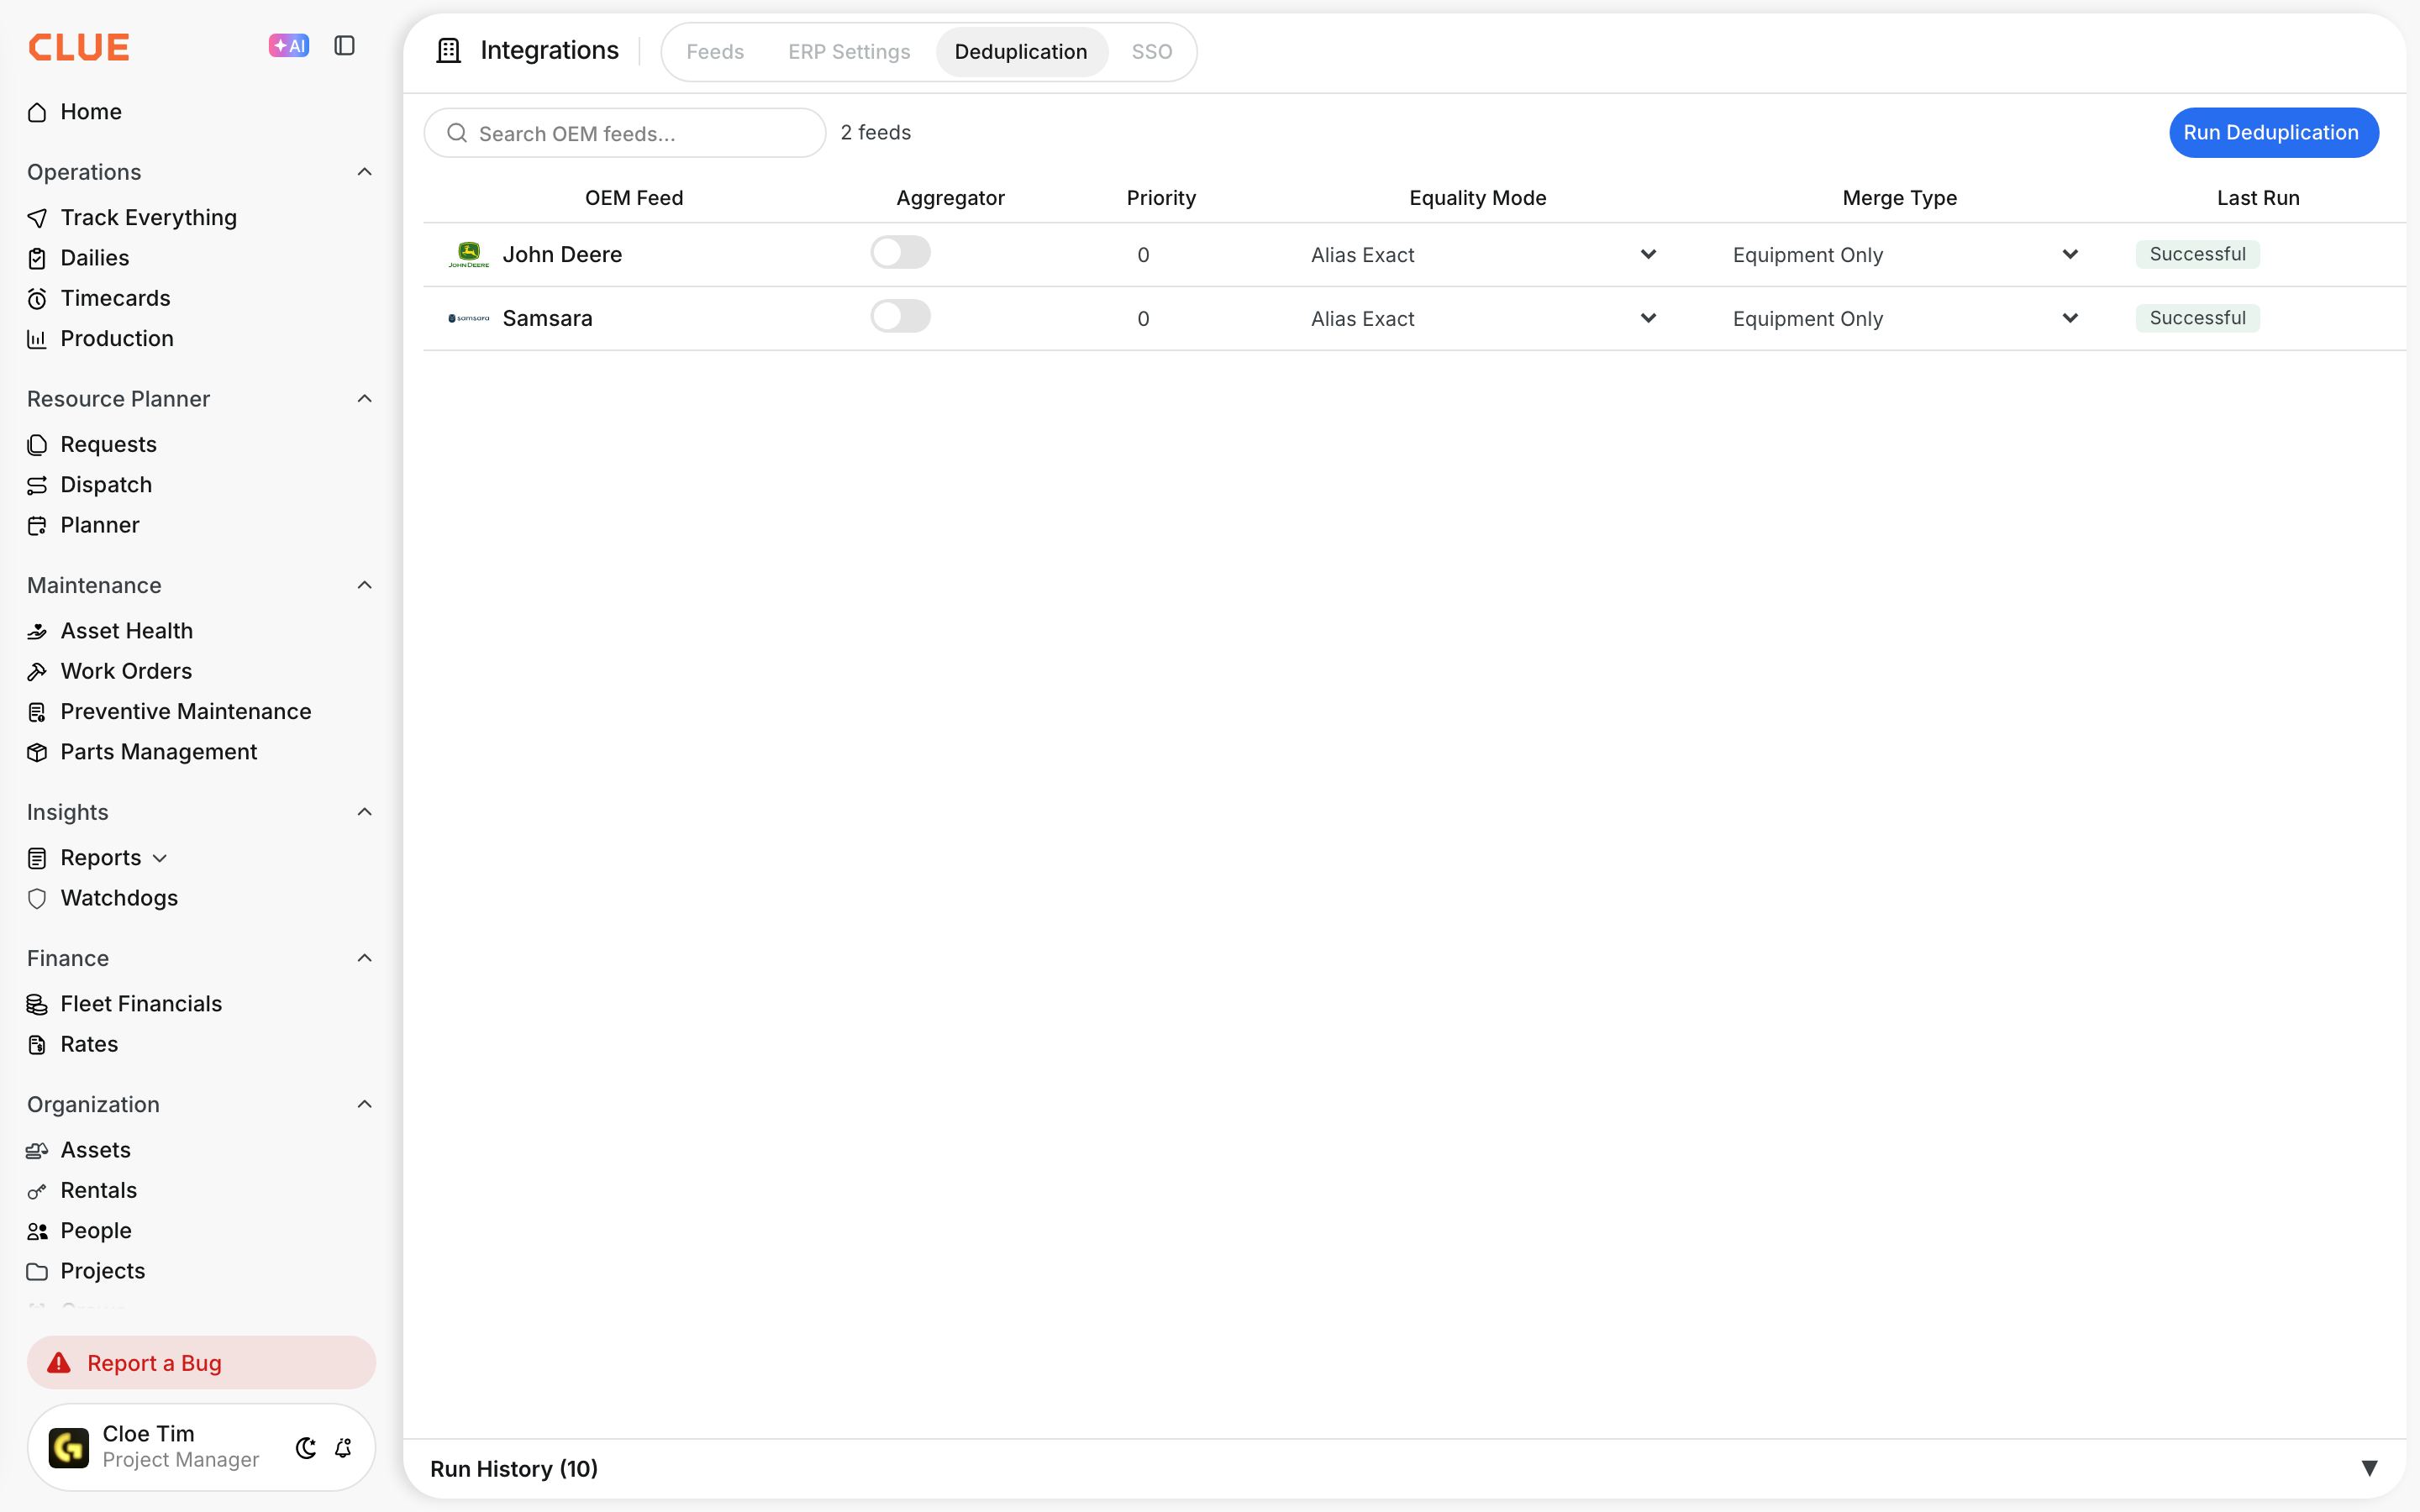This screenshot has height=1512, width=2420.
Task: Click the Fleet Financials coins icon
Action: point(37,1004)
